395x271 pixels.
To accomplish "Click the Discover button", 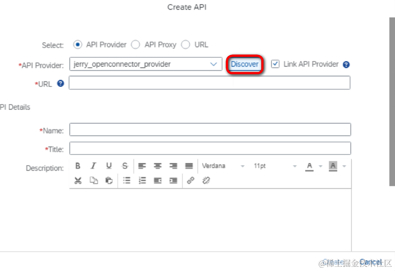I will pyautogui.click(x=245, y=64).
